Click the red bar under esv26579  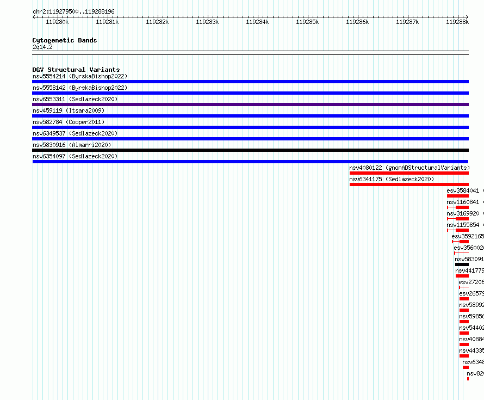pos(464,299)
